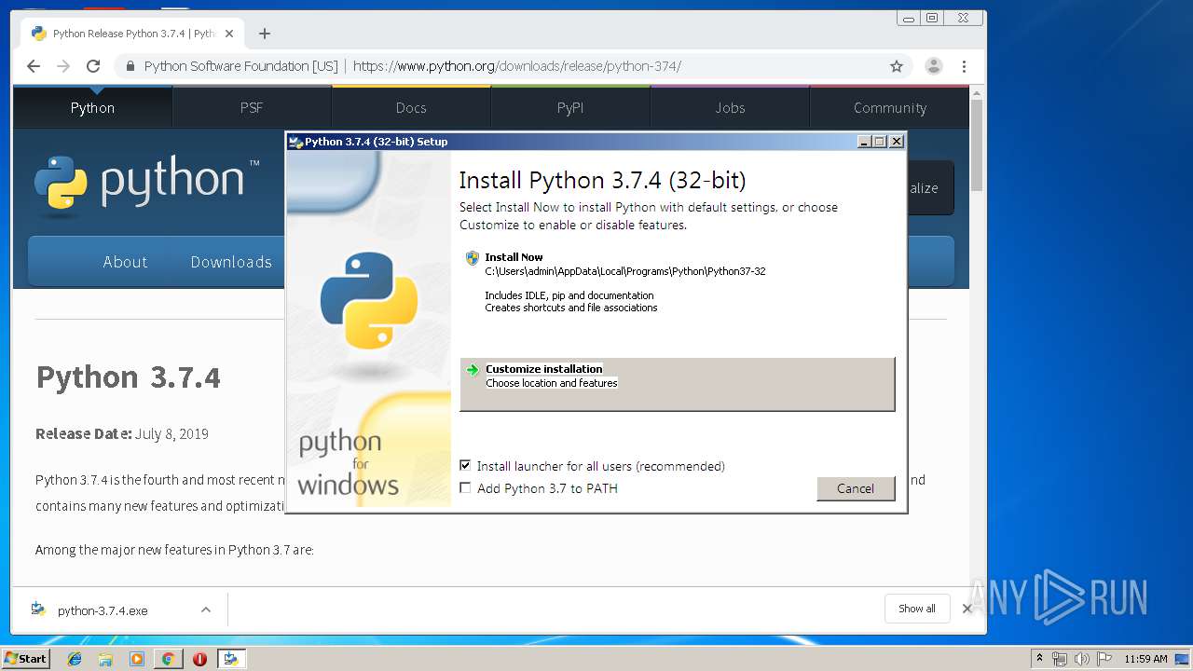Open Internet Explorer from taskbar
The height and width of the screenshot is (671, 1193).
click(x=75, y=659)
